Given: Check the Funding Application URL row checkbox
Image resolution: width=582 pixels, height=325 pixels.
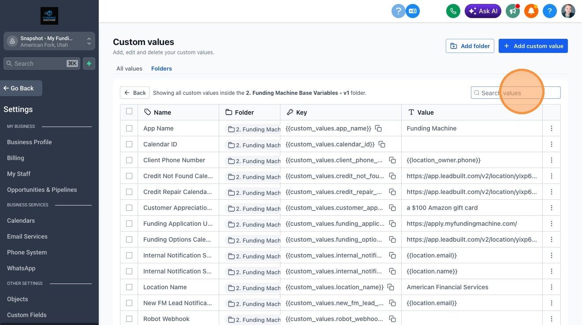Looking at the screenshot, I should (129, 224).
